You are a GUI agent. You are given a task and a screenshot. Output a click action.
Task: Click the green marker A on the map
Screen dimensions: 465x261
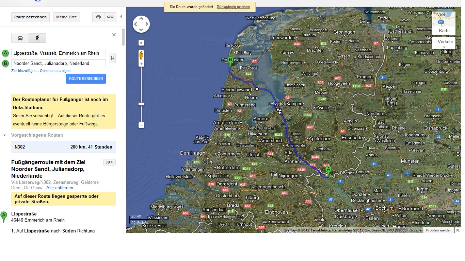click(328, 171)
